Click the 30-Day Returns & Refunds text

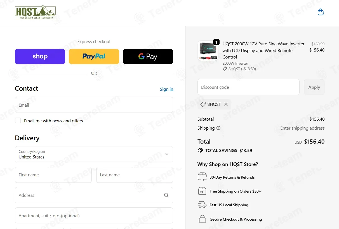pyautogui.click(x=232, y=177)
